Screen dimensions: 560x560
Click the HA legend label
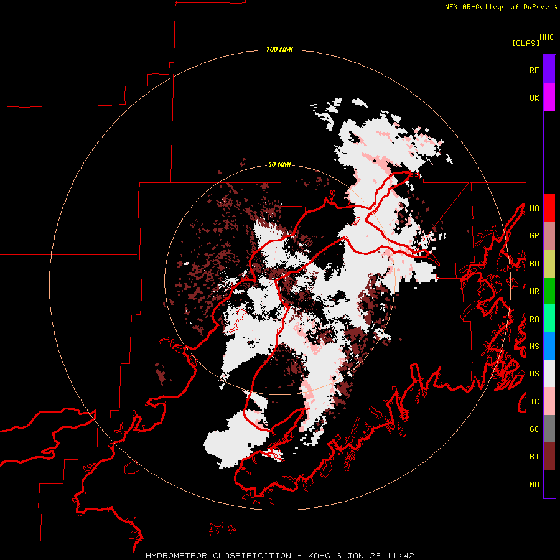point(534,208)
